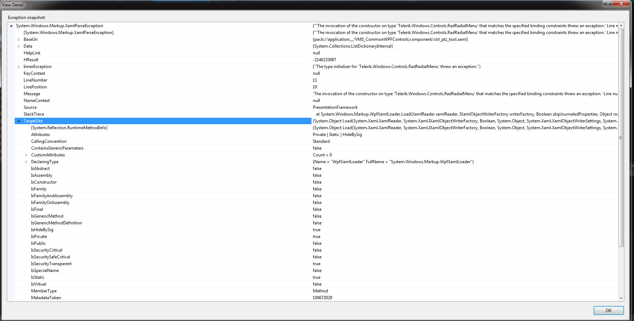Select the Message property row
Viewport: 634px width, 321px height.
pyautogui.click(x=316, y=94)
